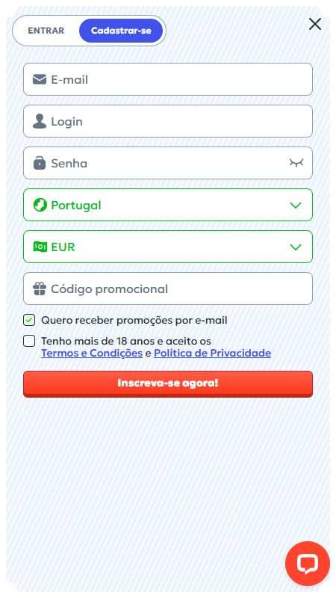
Task: Open the Termos e Condições link
Action: click(92, 353)
